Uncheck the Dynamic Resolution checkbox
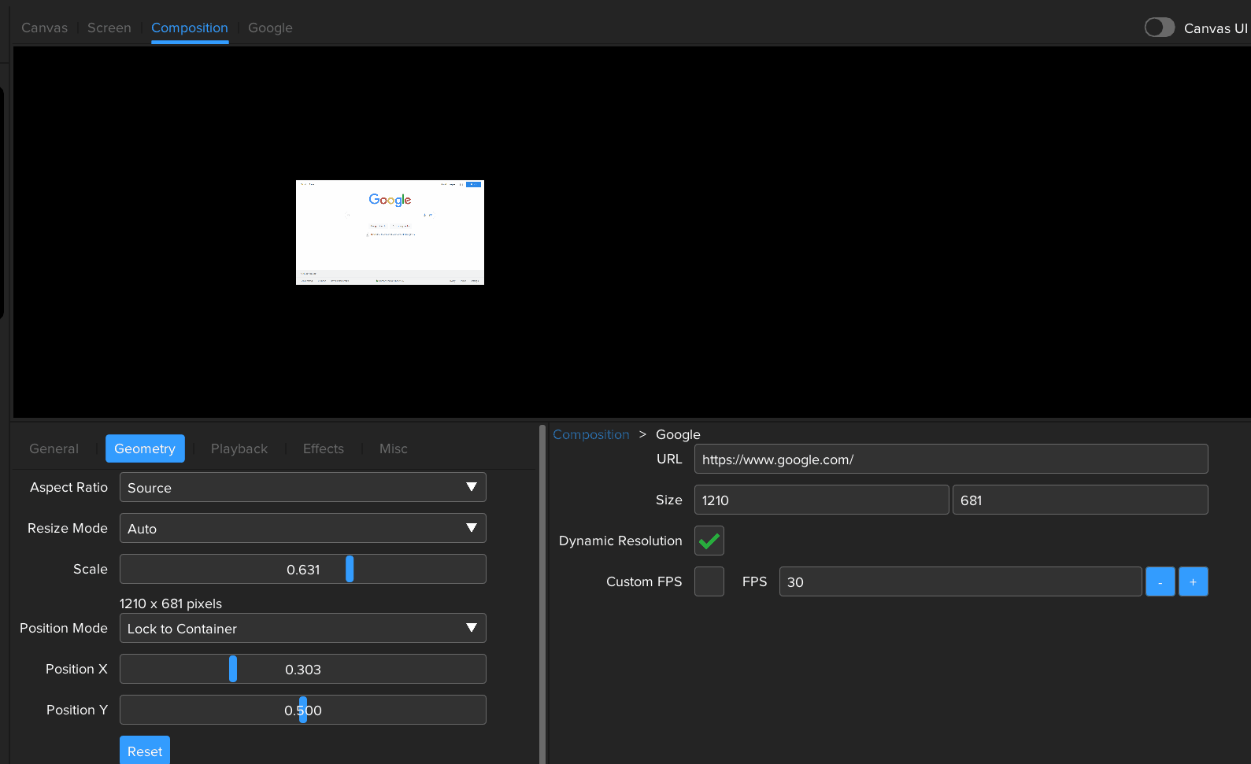The width and height of the screenshot is (1251, 764). coord(709,541)
